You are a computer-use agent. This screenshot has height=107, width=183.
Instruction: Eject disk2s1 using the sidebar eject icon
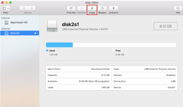point(35,33)
